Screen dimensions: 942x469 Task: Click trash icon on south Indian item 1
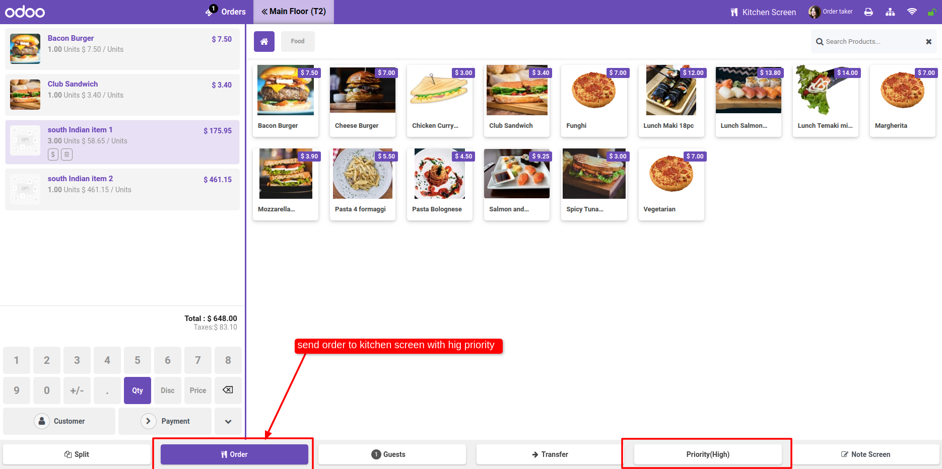tap(66, 154)
